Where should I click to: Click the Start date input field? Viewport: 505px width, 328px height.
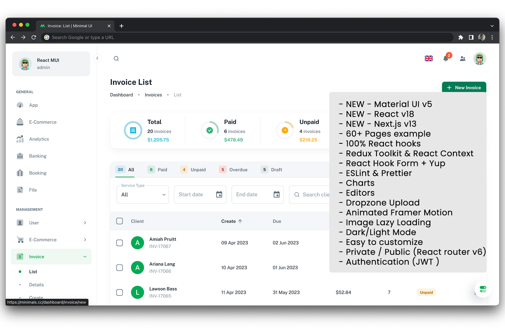(x=200, y=194)
